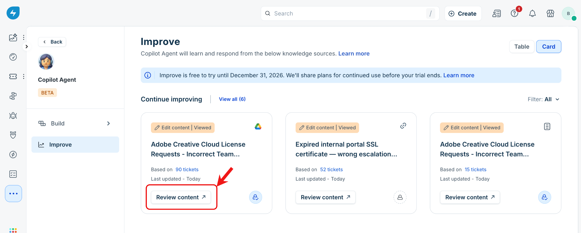Open the bug icon in sidebar

tap(13, 116)
